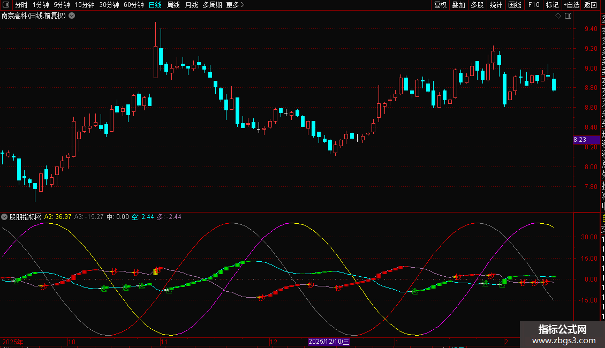Expand the 更多 periods menu

(235, 5)
